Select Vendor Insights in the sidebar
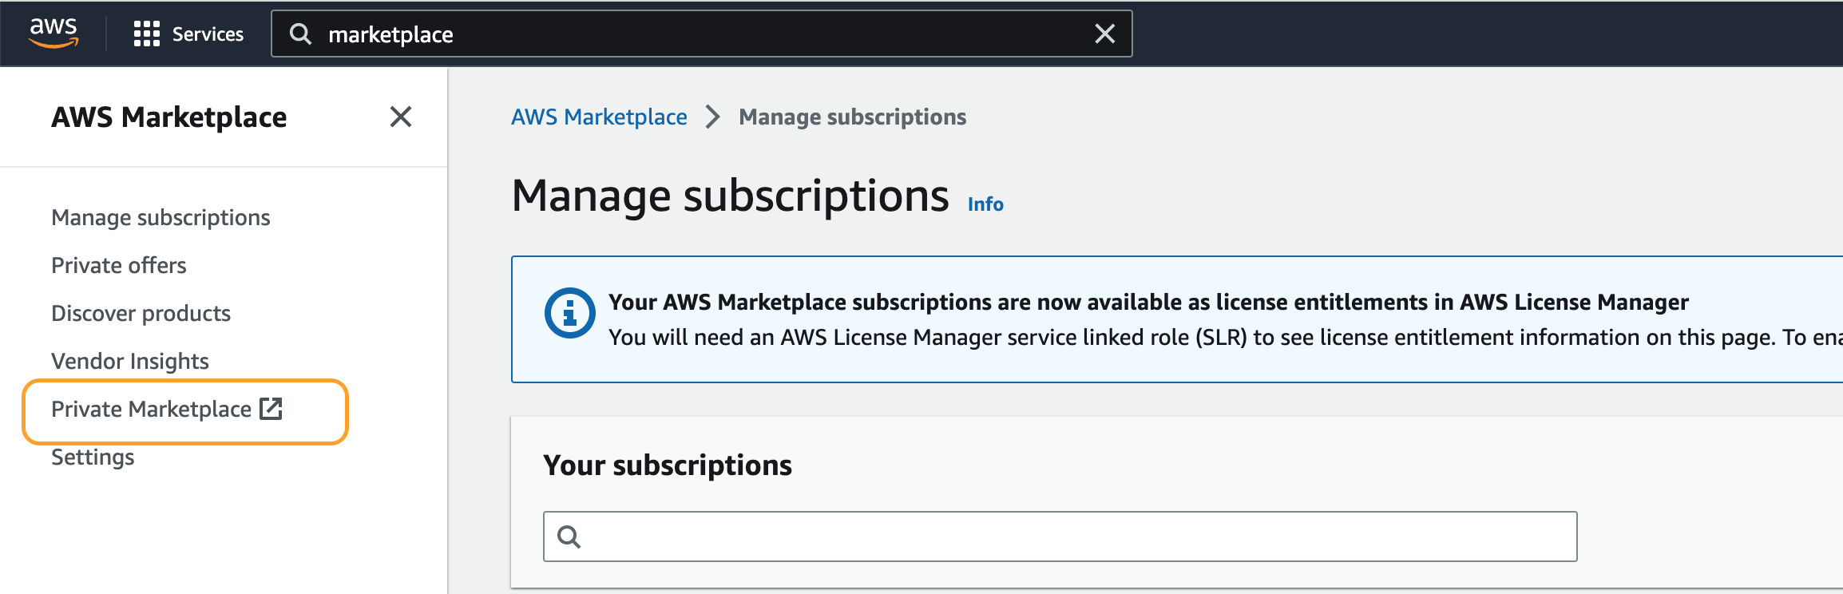This screenshot has height=594, width=1843. click(x=130, y=361)
